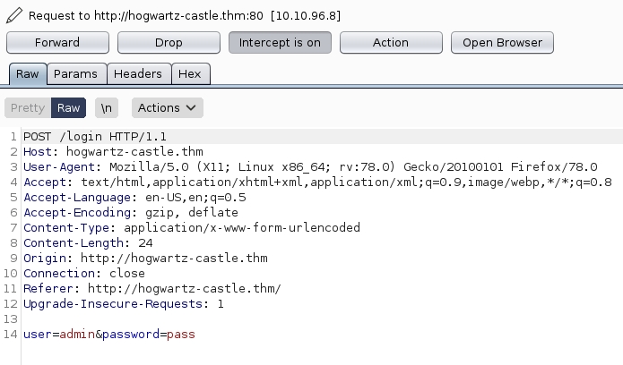Click the POST /login request line

pos(74,137)
